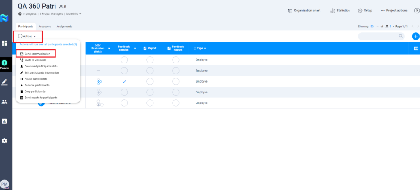Image resolution: width=420 pixels, height=190 pixels.
Task: Expand the Actions dropdown
Action: point(27,36)
